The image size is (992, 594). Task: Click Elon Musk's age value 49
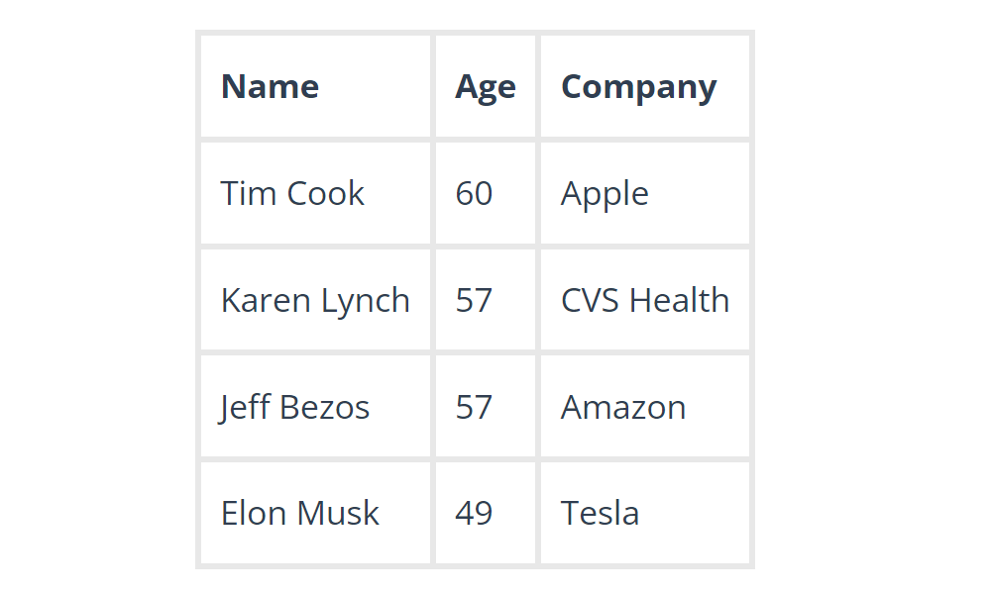tap(474, 513)
